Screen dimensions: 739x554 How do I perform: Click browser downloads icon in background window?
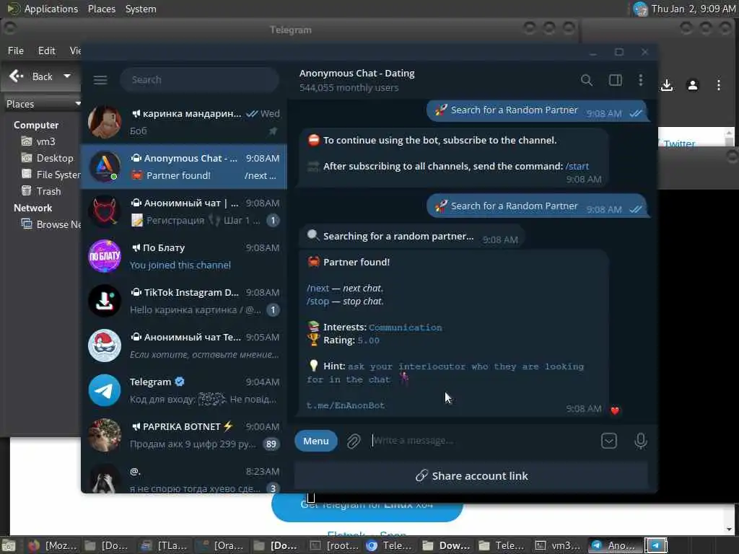666,85
